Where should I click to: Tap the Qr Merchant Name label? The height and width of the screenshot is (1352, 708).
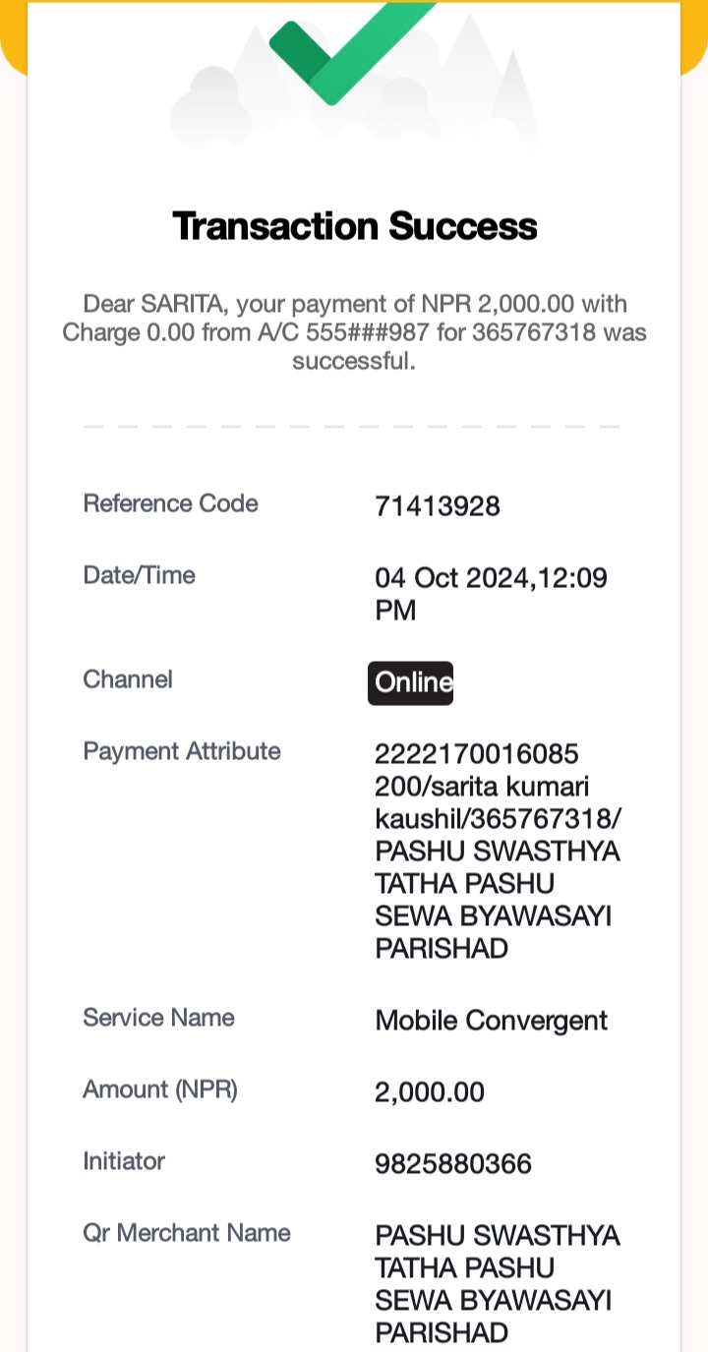187,1233
